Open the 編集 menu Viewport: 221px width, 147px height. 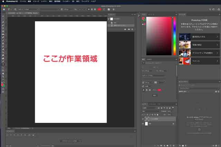coord(29,1)
